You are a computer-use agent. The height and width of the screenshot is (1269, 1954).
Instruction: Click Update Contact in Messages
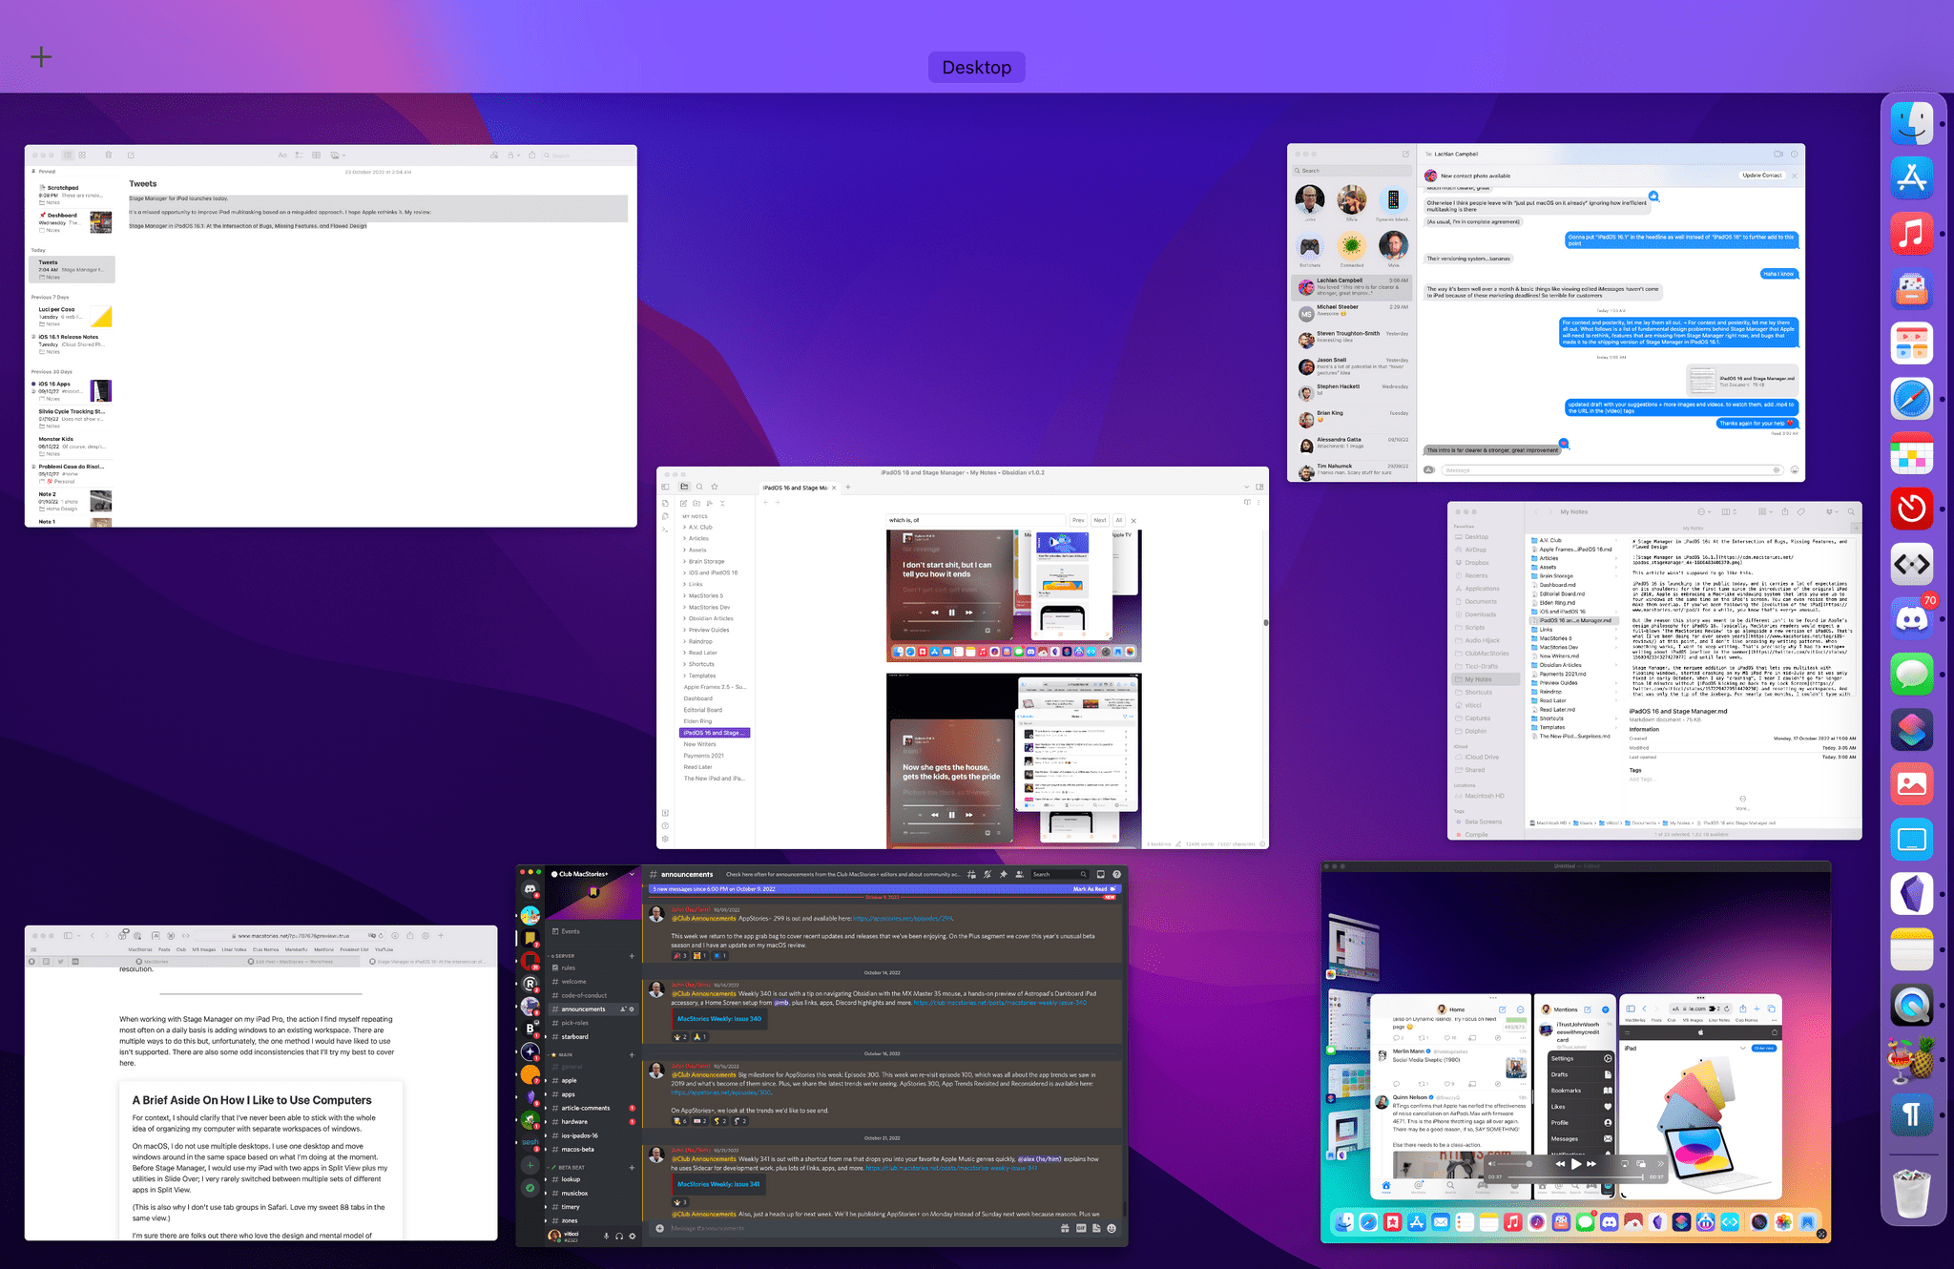click(1761, 176)
